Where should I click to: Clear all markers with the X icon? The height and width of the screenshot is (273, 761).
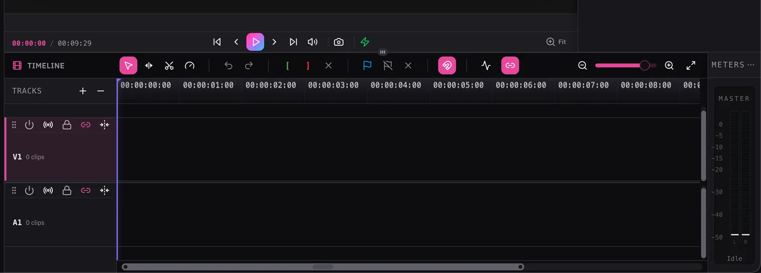[x=408, y=66]
